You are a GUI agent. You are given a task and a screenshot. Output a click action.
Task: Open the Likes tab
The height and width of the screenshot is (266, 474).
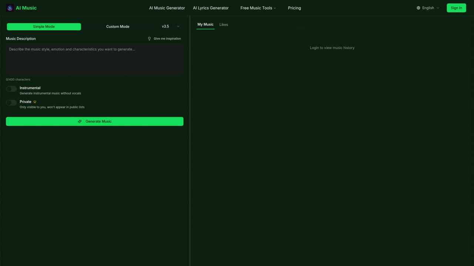[224, 24]
